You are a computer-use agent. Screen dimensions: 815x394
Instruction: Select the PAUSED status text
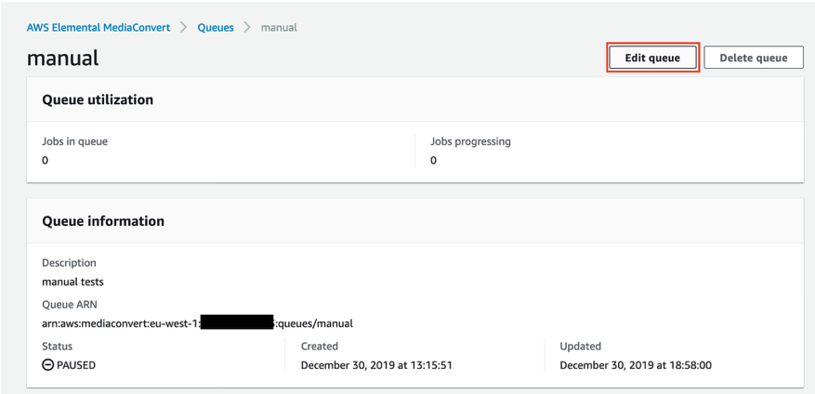point(76,365)
